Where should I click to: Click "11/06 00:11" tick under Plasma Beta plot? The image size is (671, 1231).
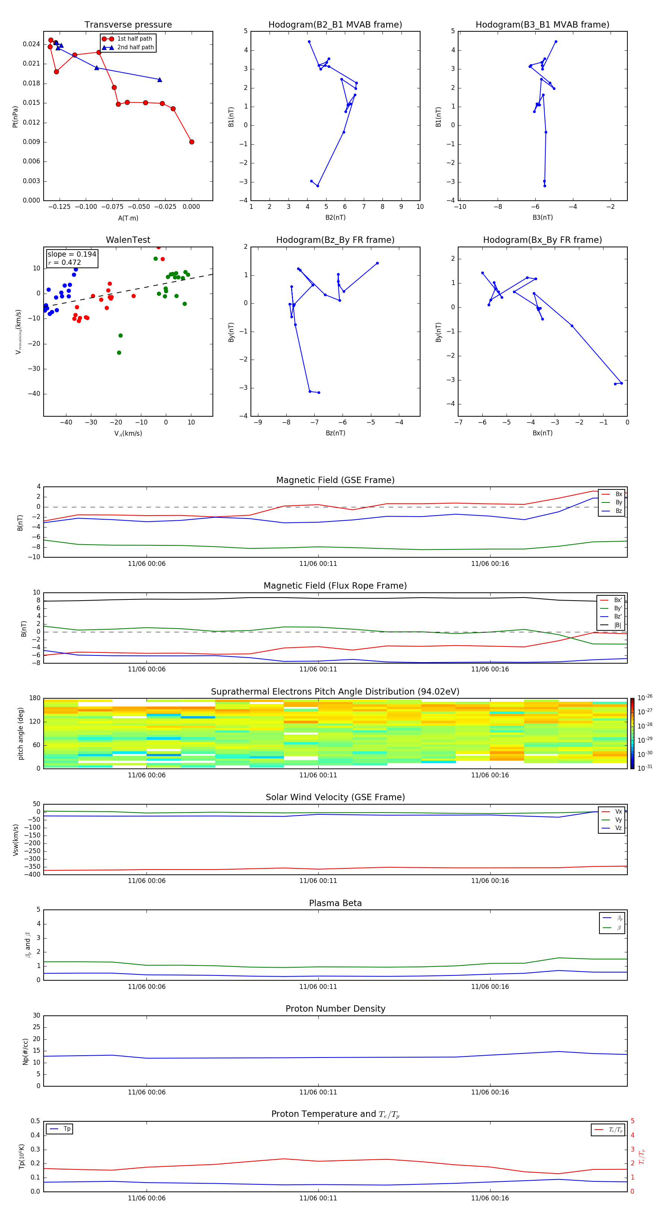318,987
